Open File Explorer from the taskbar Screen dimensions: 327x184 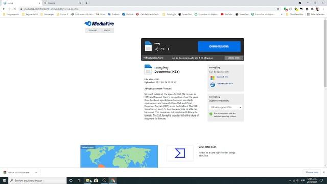pyautogui.click(x=87, y=180)
